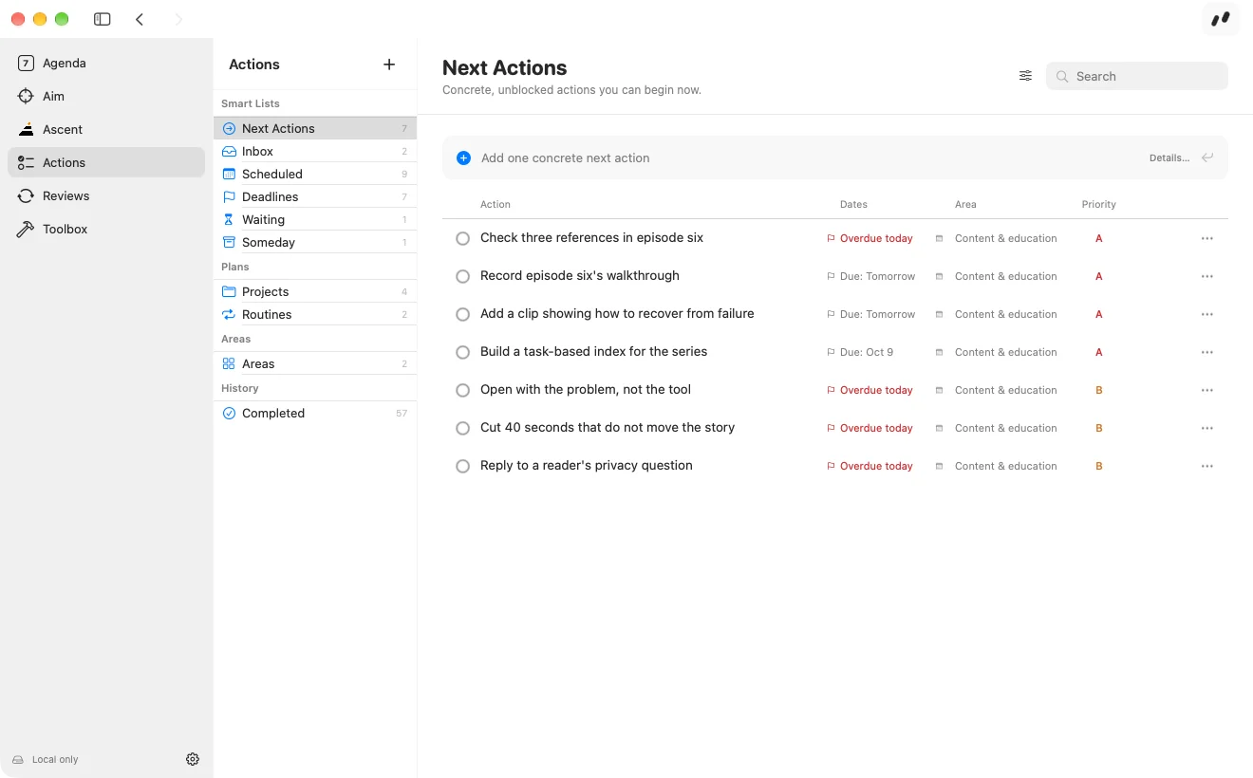1253x778 pixels.
Task: Click the Details... button
Action: [1169, 157]
